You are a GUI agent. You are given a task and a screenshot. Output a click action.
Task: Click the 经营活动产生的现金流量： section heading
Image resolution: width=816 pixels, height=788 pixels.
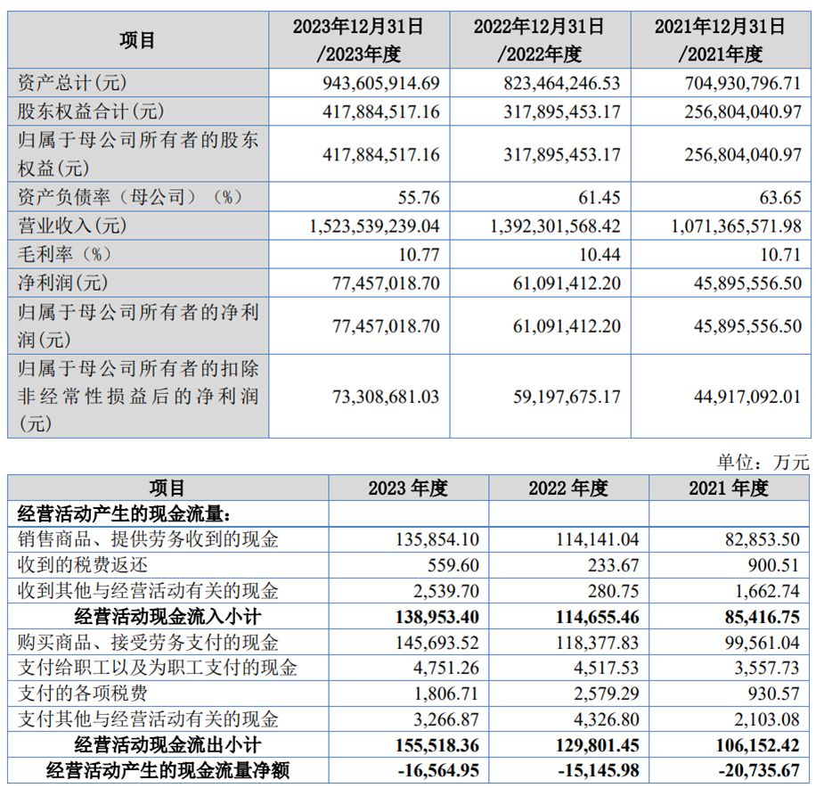coord(124,513)
